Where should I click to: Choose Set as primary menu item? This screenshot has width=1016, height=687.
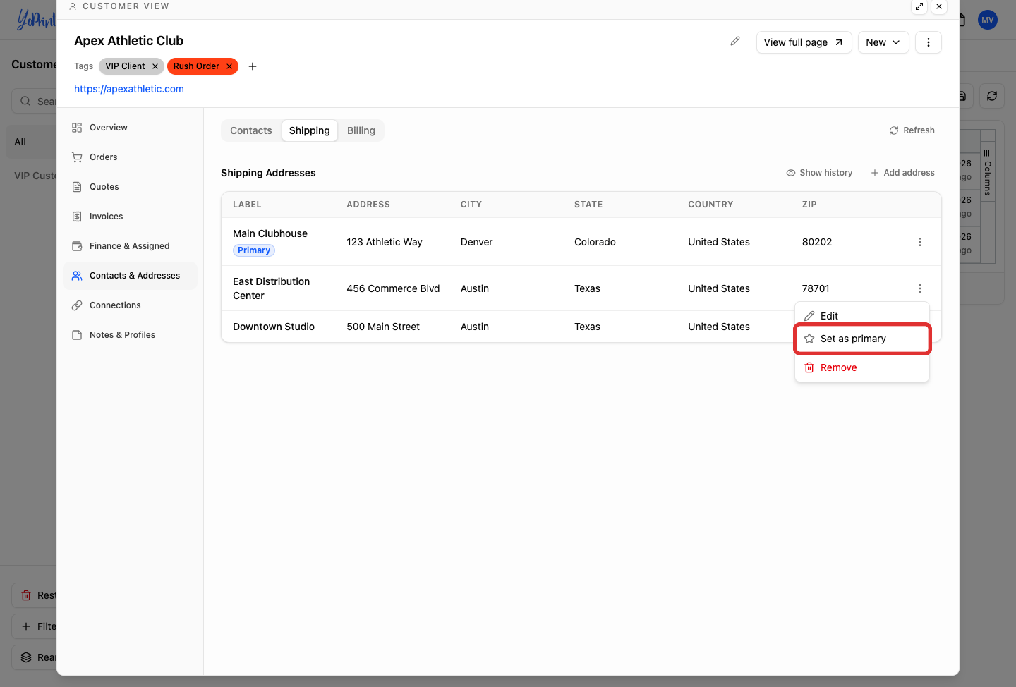tap(862, 339)
